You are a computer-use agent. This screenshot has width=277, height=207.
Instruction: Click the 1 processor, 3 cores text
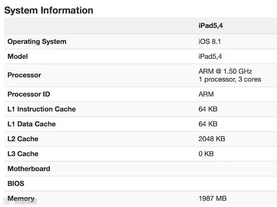[x=229, y=79]
